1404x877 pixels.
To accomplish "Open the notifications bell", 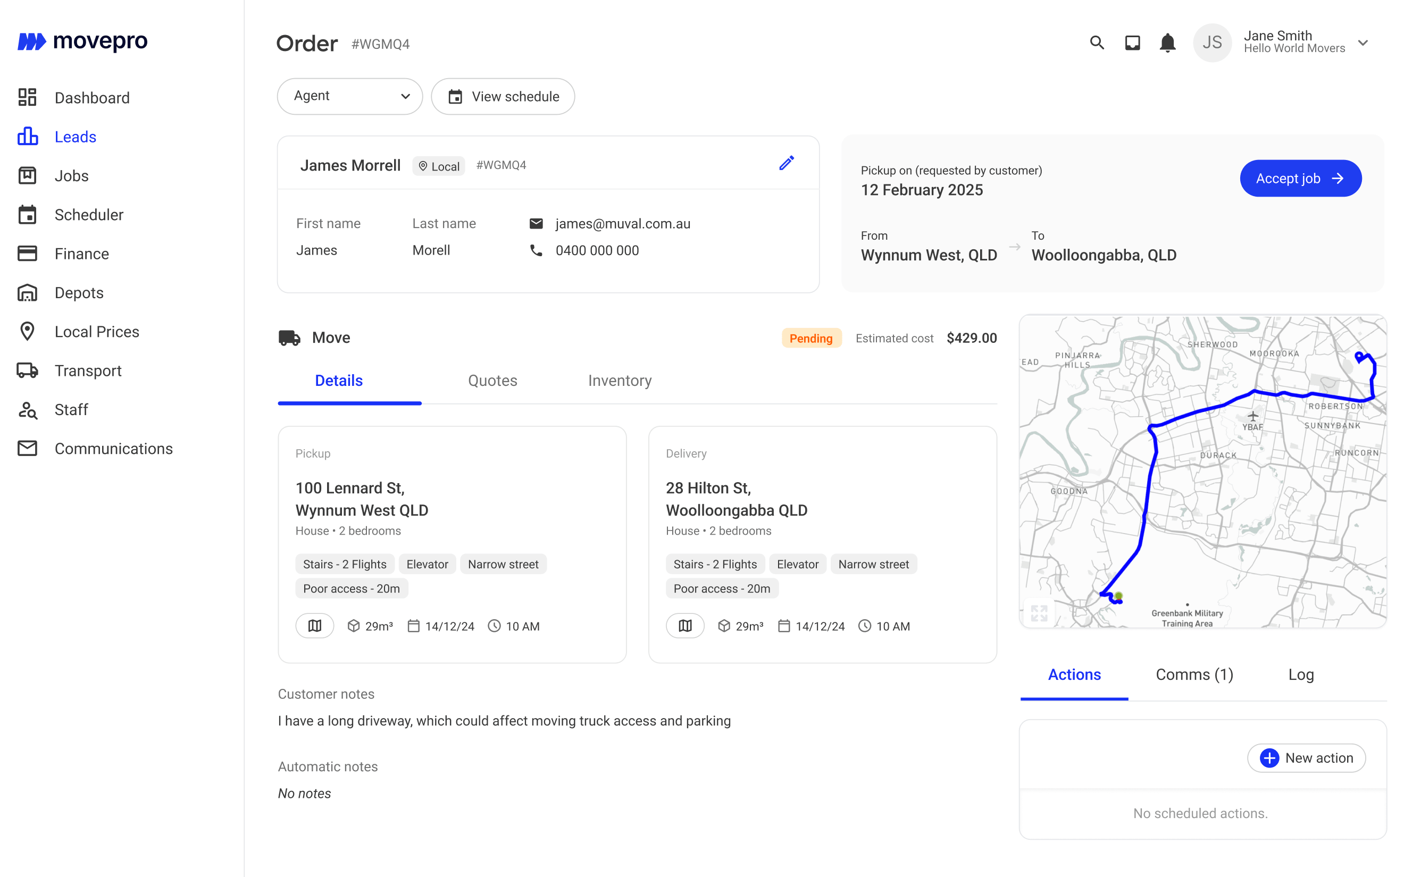I will click(1167, 43).
